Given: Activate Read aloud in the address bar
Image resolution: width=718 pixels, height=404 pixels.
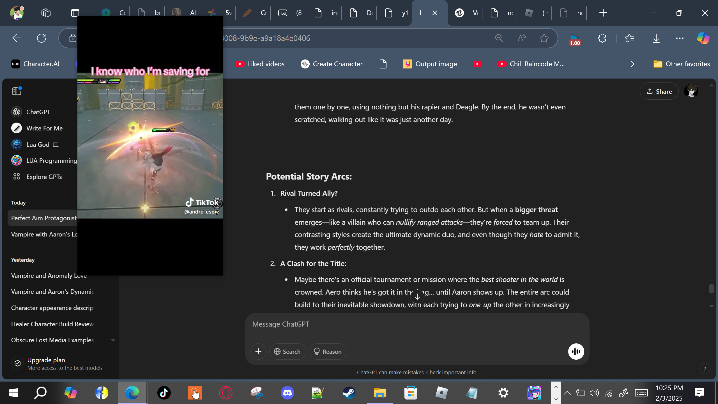Looking at the screenshot, I should point(522,38).
